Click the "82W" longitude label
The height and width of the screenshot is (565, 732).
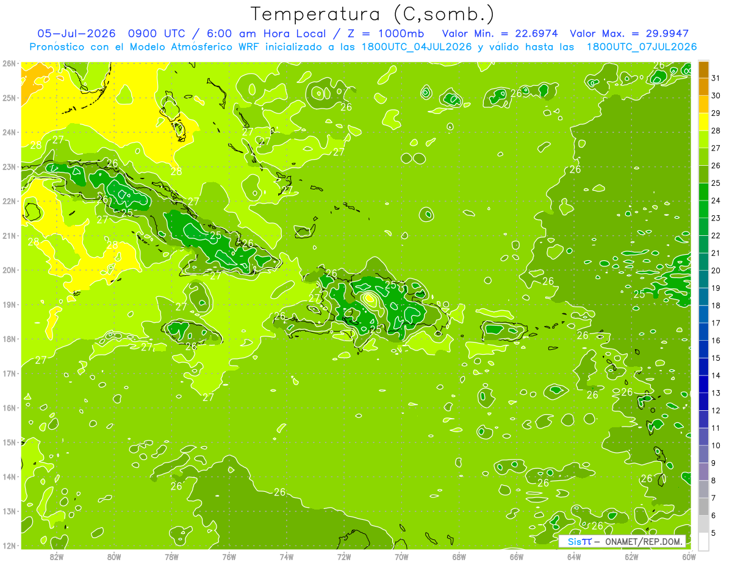click(56, 556)
